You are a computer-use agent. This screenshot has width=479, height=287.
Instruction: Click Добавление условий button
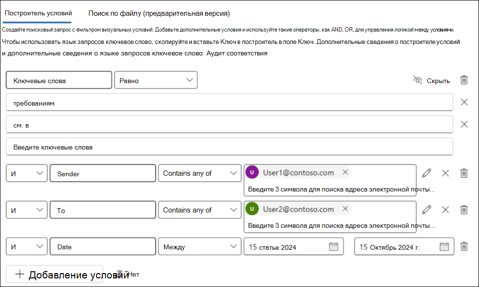pos(54,274)
